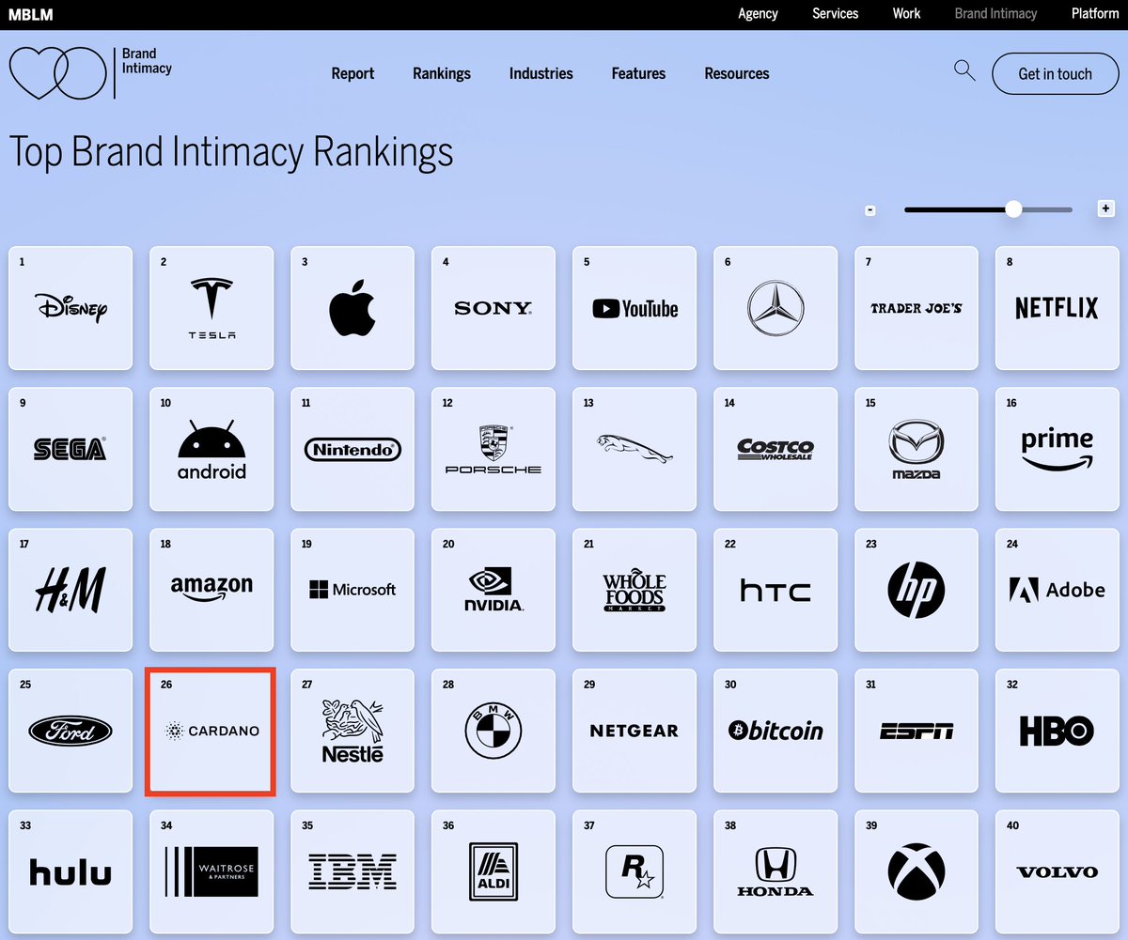Select the IBM logo tile
1128x940 pixels.
pyautogui.click(x=352, y=871)
